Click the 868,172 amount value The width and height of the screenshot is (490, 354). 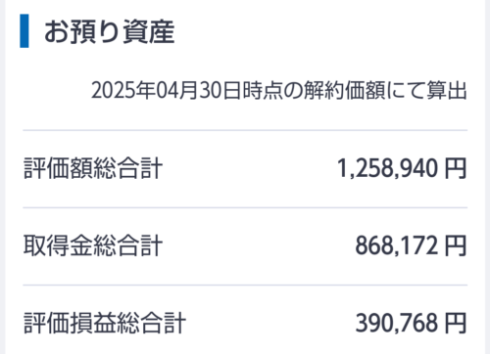coord(397,245)
